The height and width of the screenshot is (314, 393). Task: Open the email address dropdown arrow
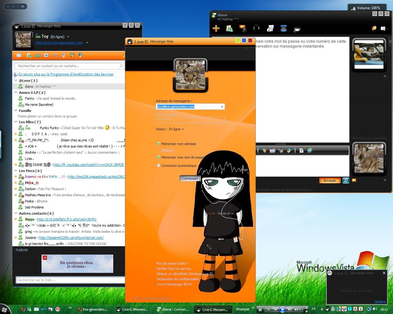[222, 107]
